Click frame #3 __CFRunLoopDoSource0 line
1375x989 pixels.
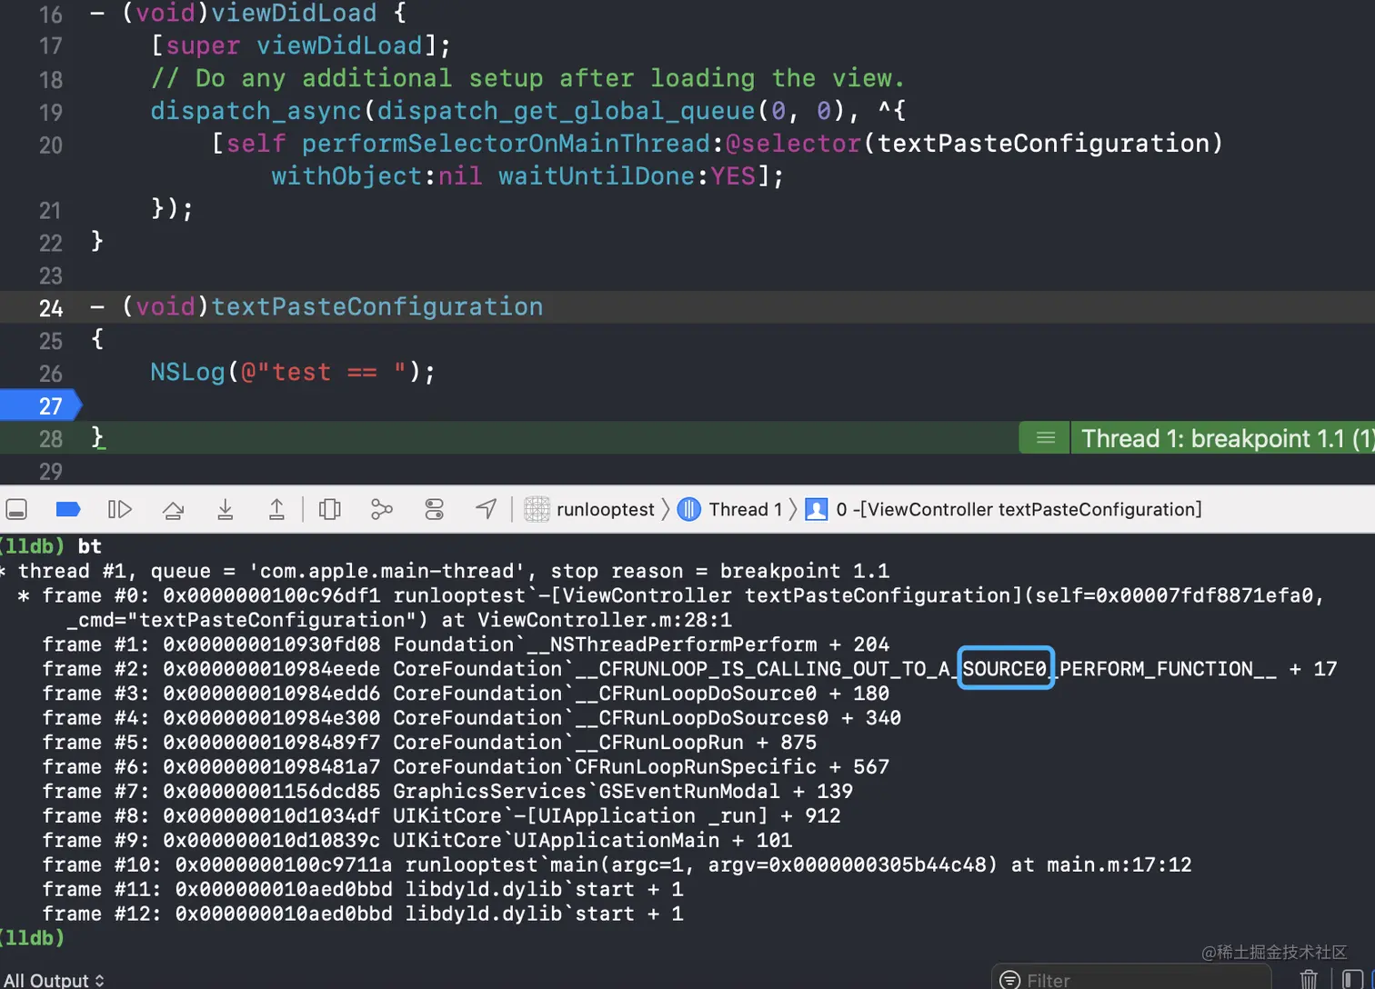tap(466, 694)
